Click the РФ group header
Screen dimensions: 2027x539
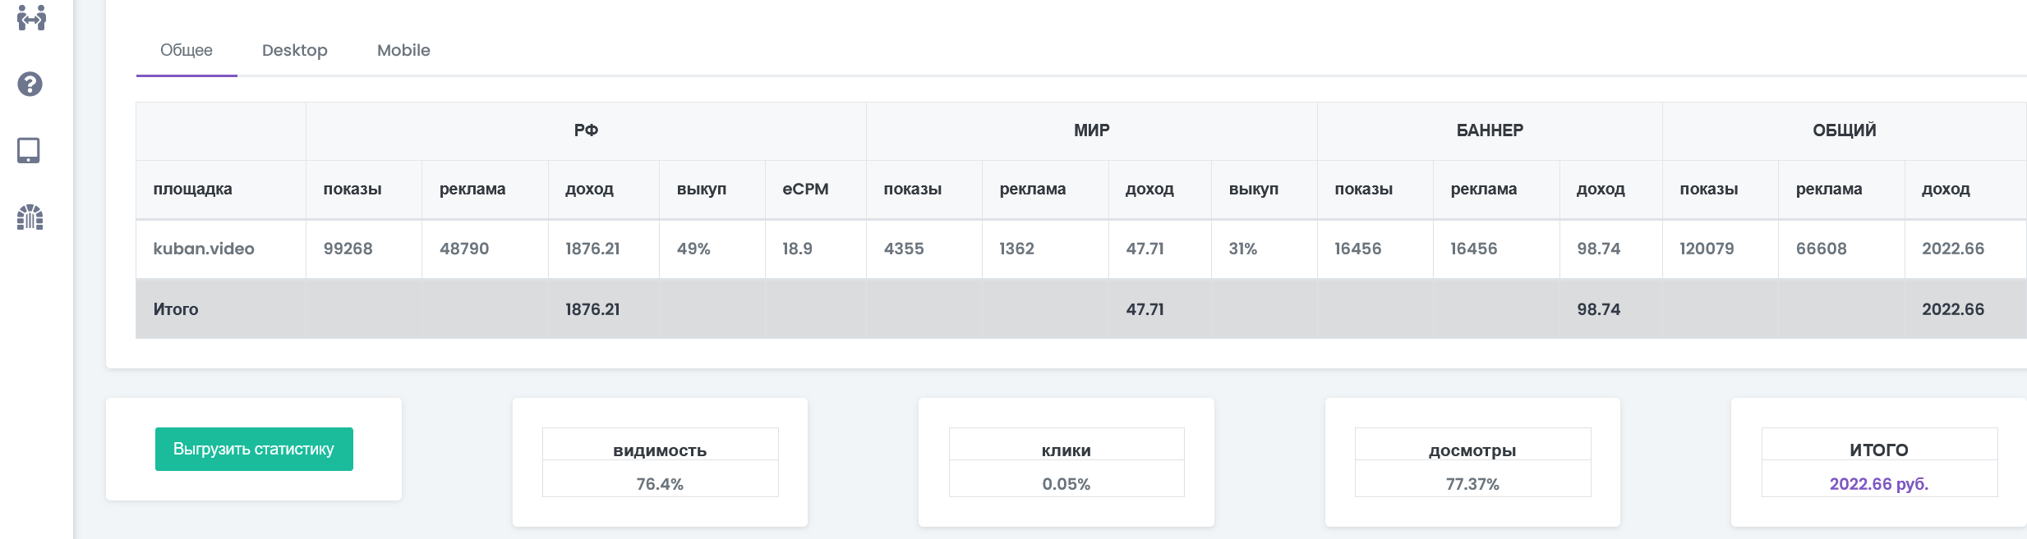coord(586,130)
